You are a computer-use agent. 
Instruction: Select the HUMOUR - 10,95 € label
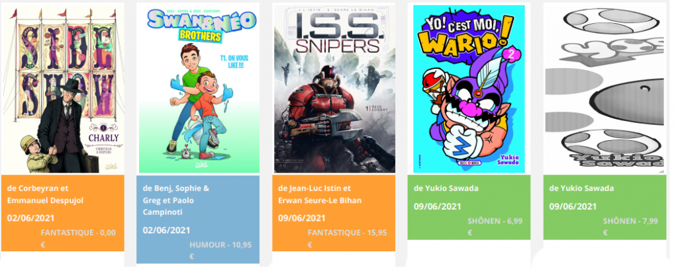220,251
